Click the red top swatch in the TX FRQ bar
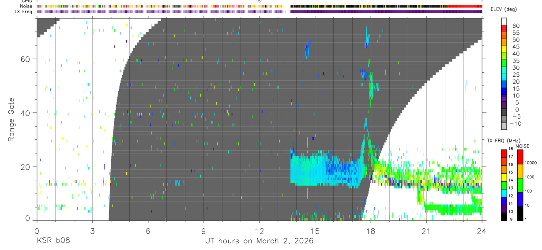This screenshot has width=542, height=250. click(504, 153)
